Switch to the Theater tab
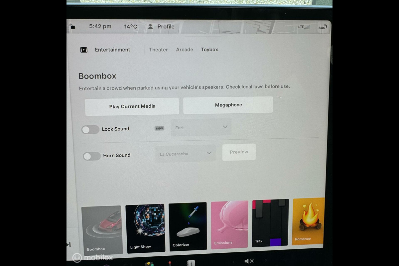This screenshot has height=266, width=399. pyautogui.click(x=158, y=50)
